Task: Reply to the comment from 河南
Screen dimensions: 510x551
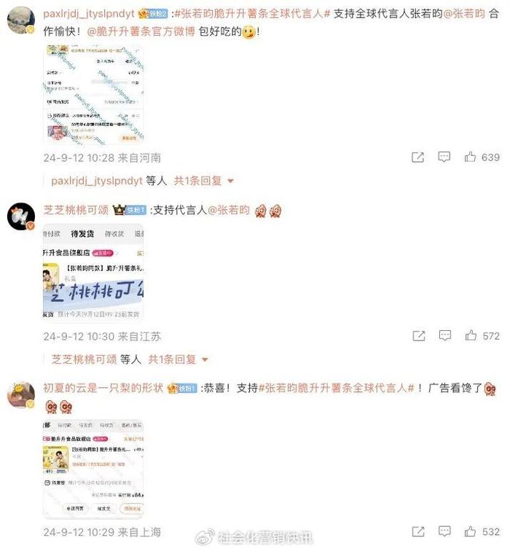Action: coord(444,157)
